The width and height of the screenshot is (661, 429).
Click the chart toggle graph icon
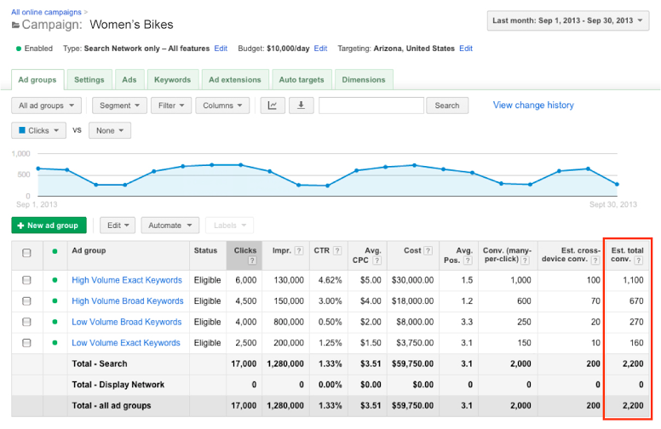tap(273, 106)
